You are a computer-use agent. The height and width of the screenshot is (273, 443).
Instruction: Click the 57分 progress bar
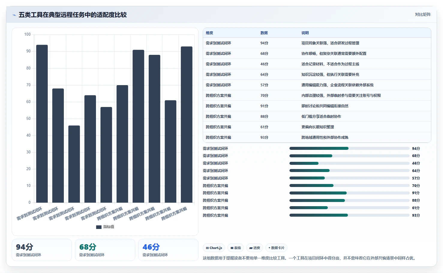[x=349, y=178]
